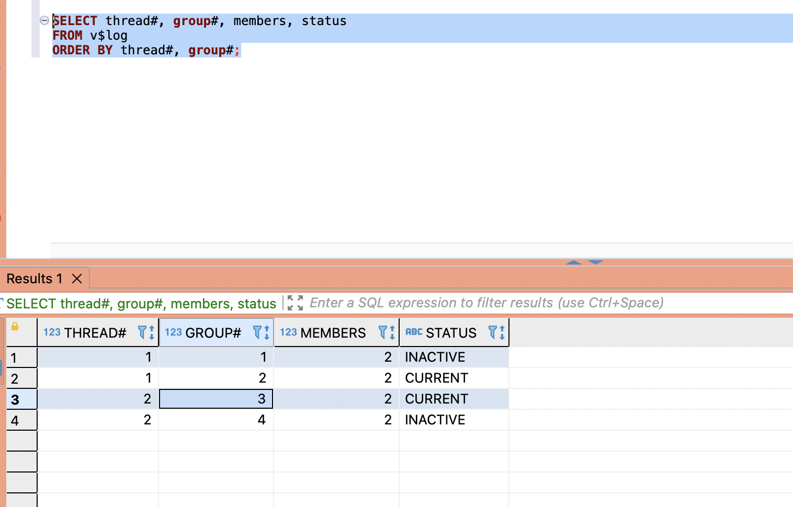Collapse the SELECT statement fold marker

(44, 21)
